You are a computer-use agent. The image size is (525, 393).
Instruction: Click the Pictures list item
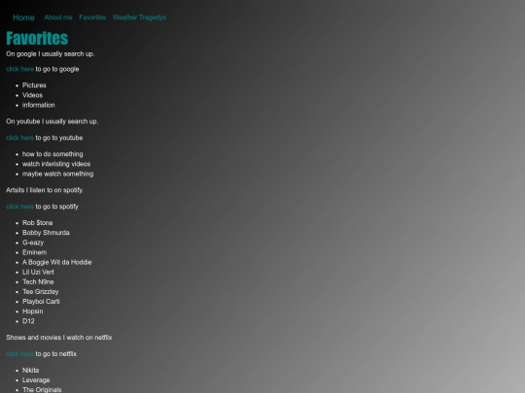[x=34, y=85]
